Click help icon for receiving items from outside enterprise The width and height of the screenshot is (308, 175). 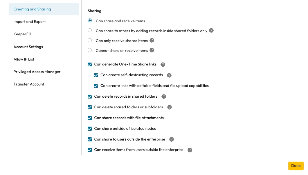[190, 150]
